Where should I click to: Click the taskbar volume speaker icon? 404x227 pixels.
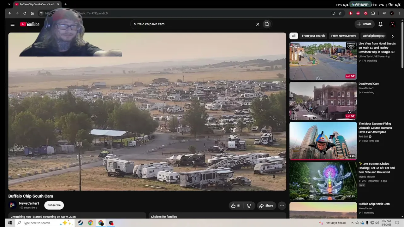point(377,223)
